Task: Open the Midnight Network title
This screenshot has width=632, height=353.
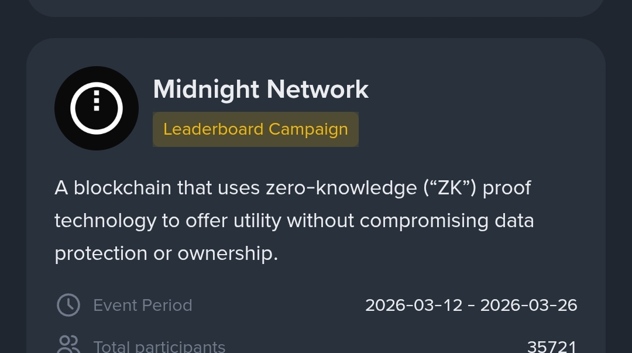Action: click(x=260, y=89)
